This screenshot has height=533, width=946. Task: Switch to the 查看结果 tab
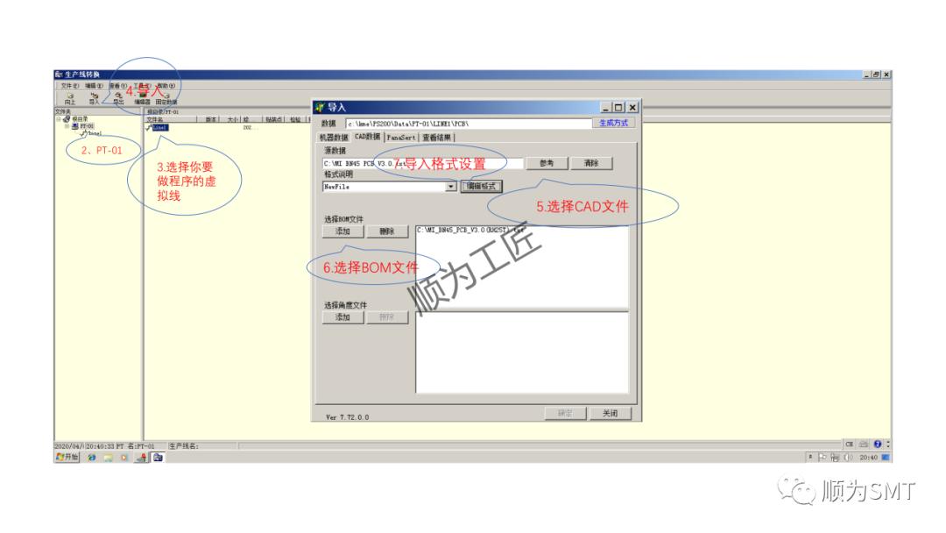coord(437,138)
